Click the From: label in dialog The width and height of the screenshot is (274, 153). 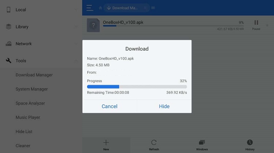tap(92, 72)
